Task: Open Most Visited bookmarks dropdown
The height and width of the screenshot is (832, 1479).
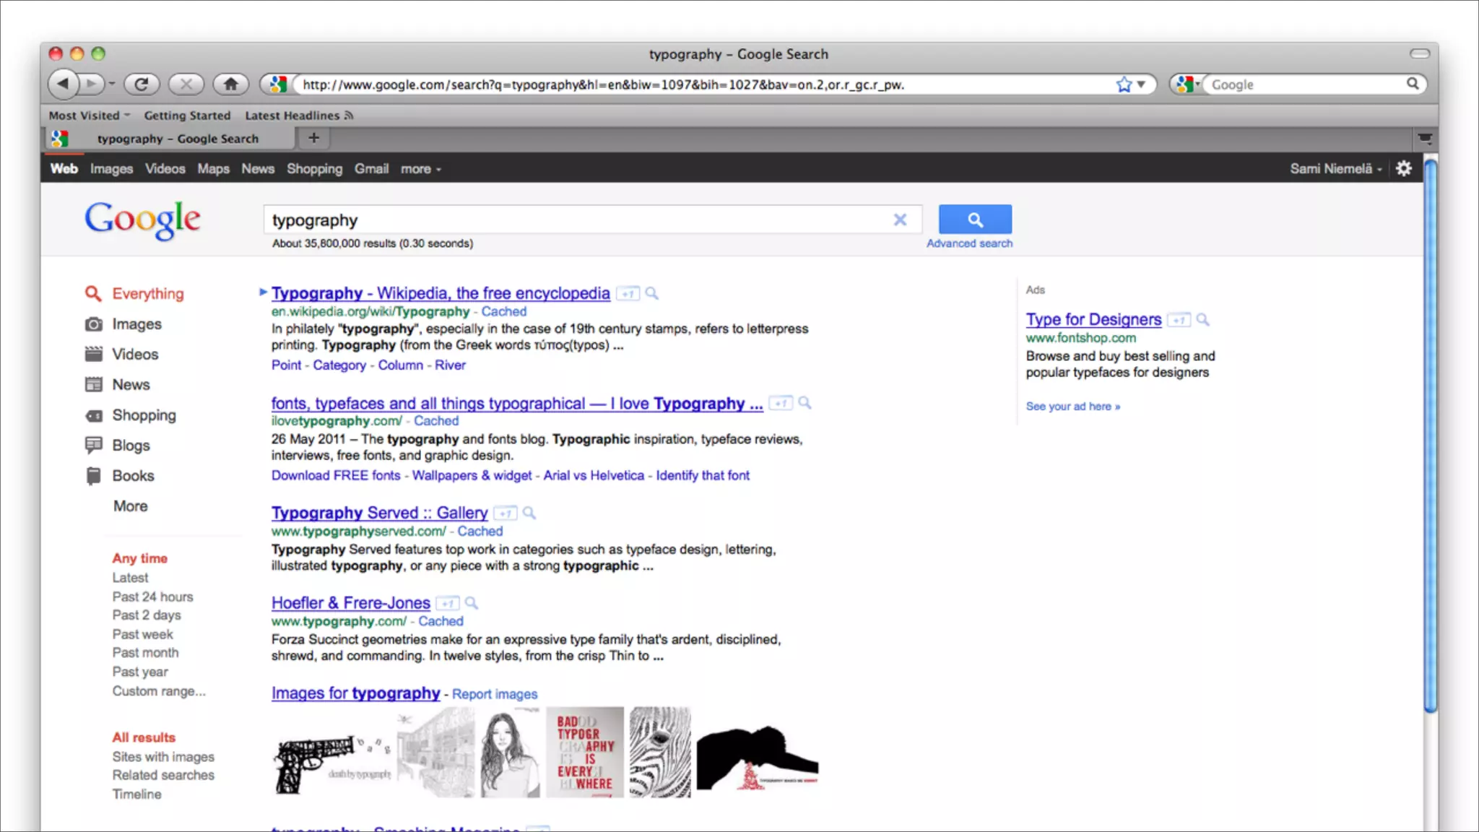Action: click(x=89, y=116)
